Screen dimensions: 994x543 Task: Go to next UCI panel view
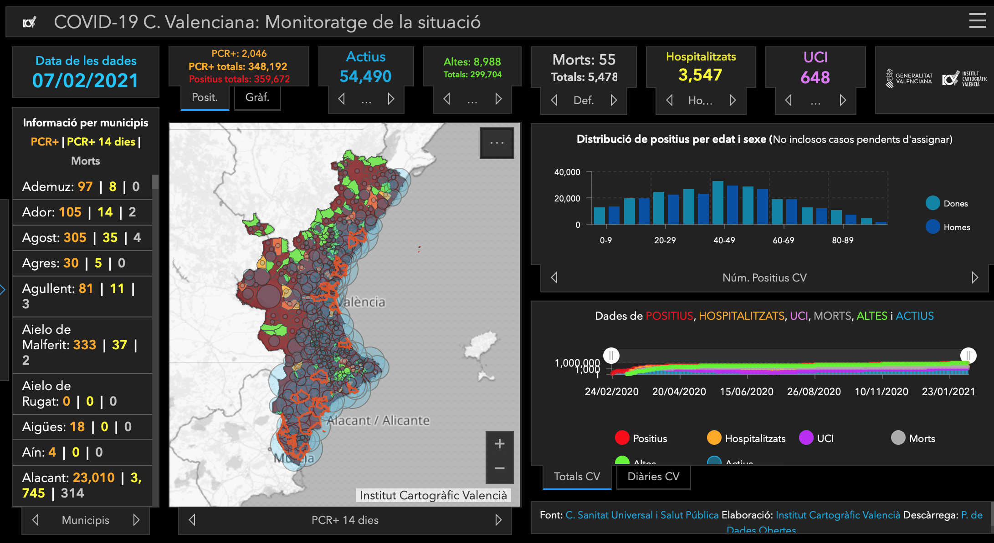(x=843, y=100)
